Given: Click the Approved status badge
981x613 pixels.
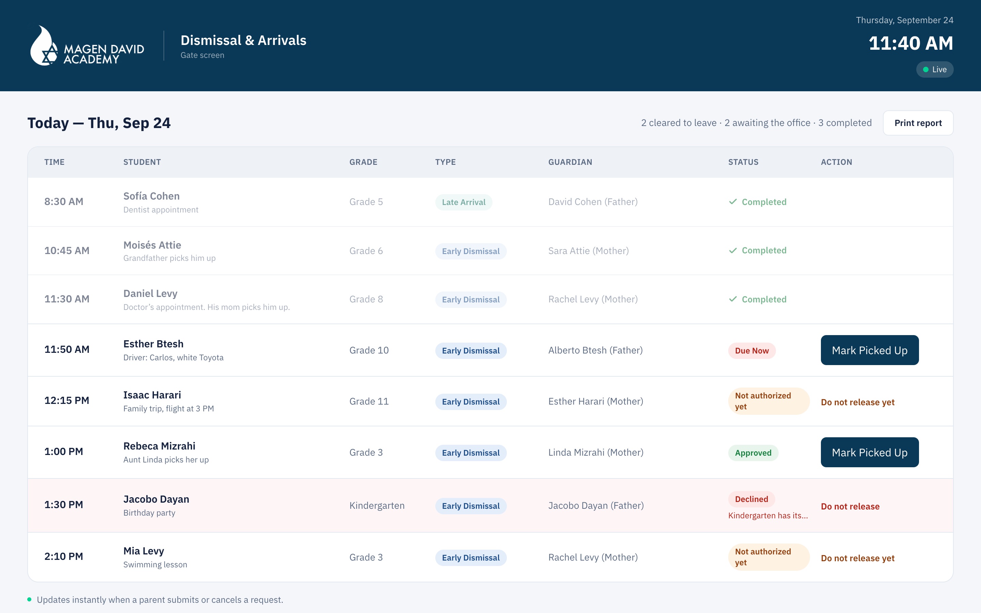Looking at the screenshot, I should tap(753, 453).
